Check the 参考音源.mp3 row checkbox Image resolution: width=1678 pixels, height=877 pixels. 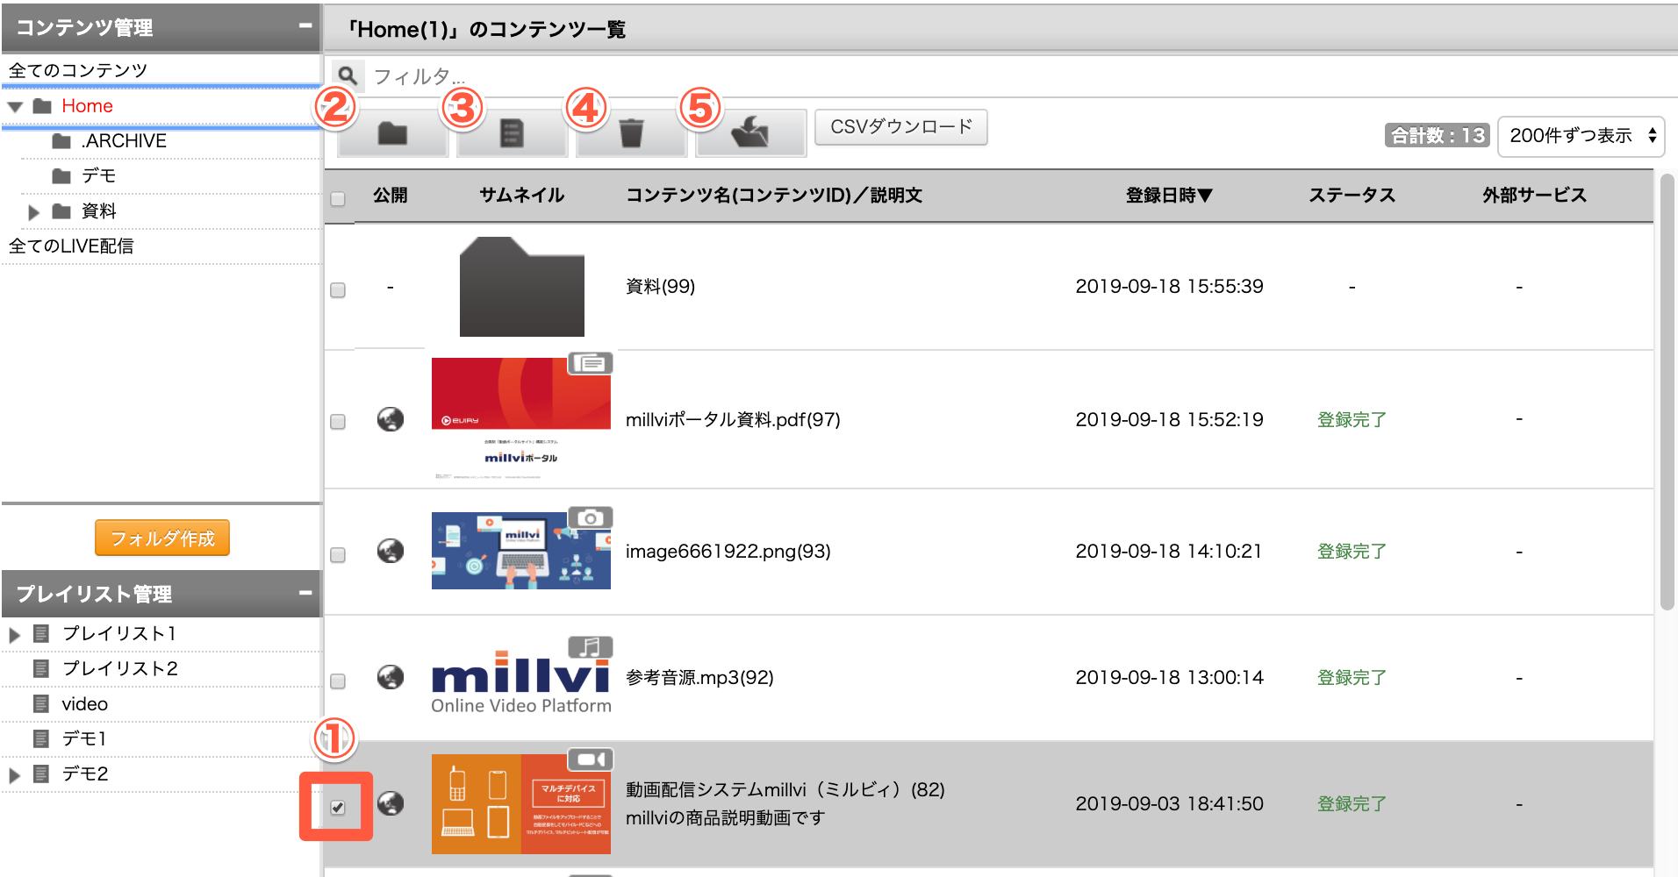tap(338, 681)
